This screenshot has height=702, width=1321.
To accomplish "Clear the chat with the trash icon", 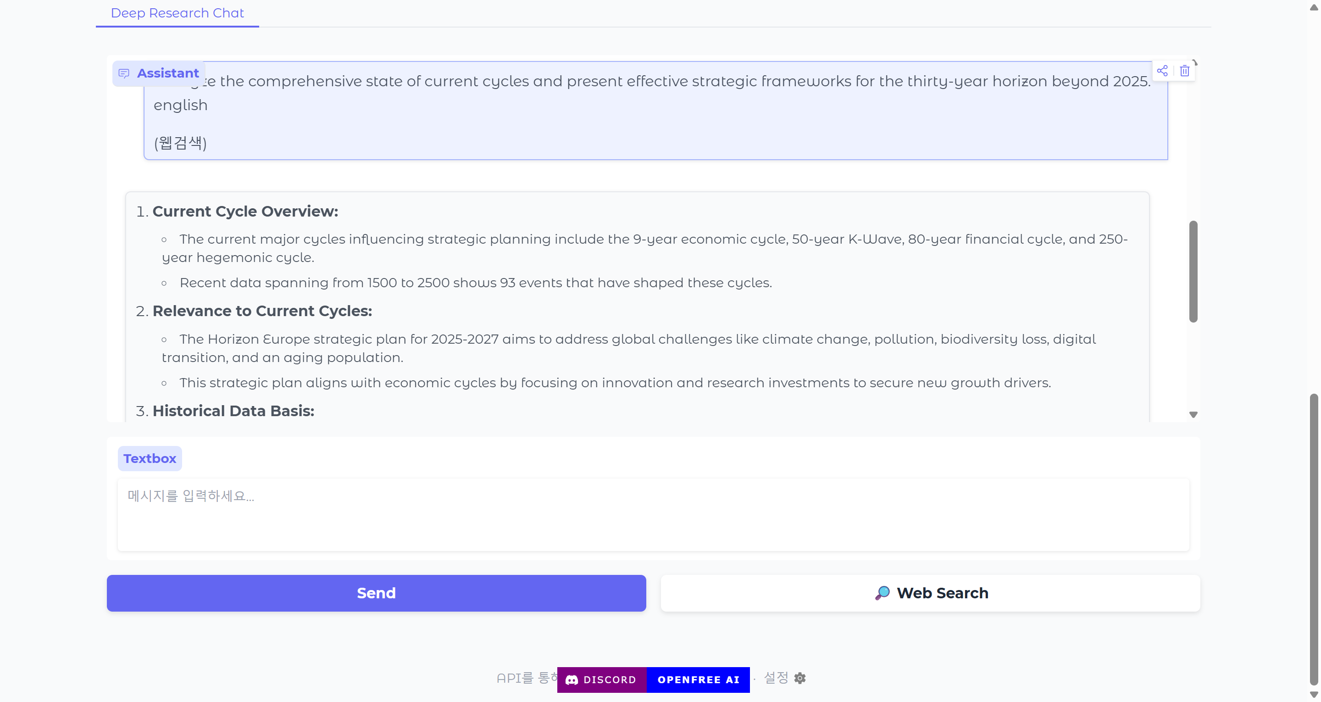I will click(1184, 71).
